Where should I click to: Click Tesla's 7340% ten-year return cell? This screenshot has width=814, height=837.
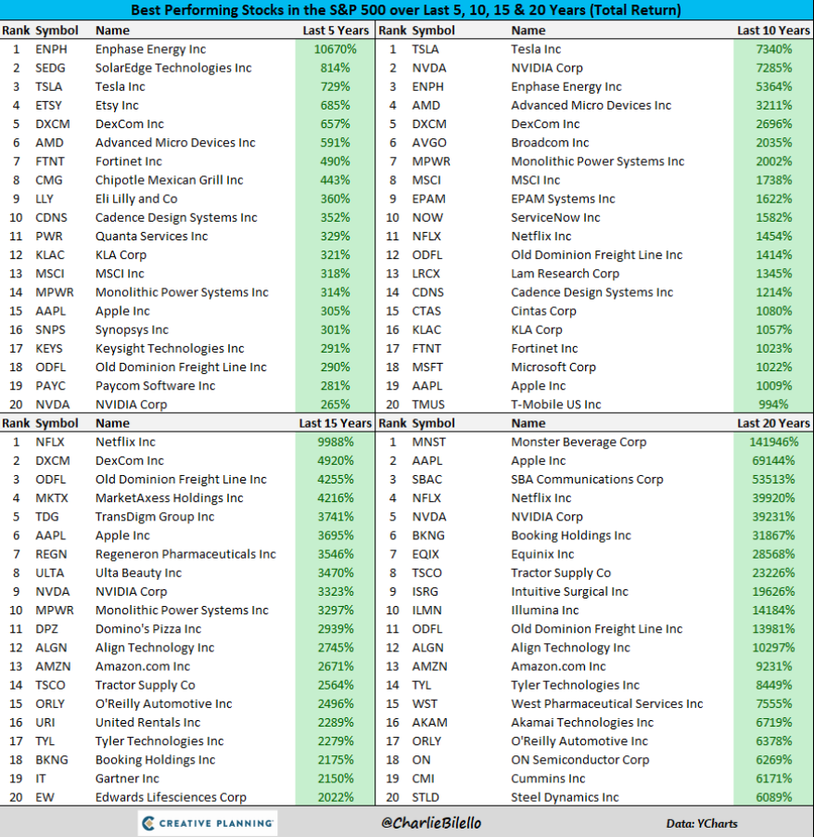click(x=773, y=49)
